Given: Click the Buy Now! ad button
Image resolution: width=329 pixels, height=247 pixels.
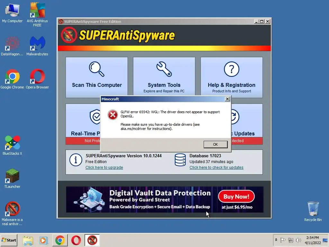Looking at the screenshot, I should click(x=236, y=197).
